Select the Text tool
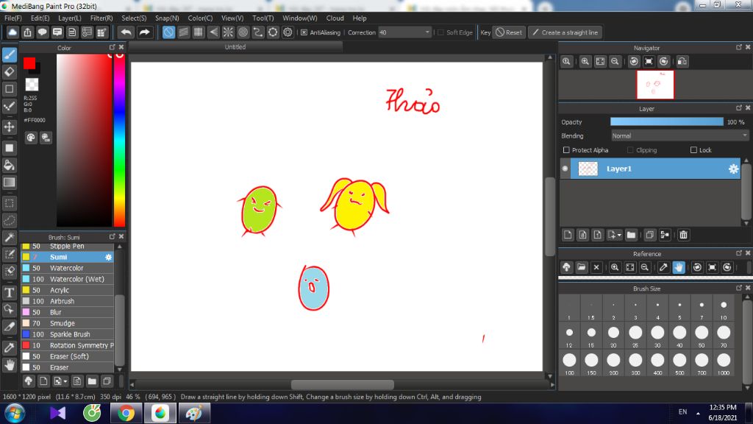 [10, 293]
